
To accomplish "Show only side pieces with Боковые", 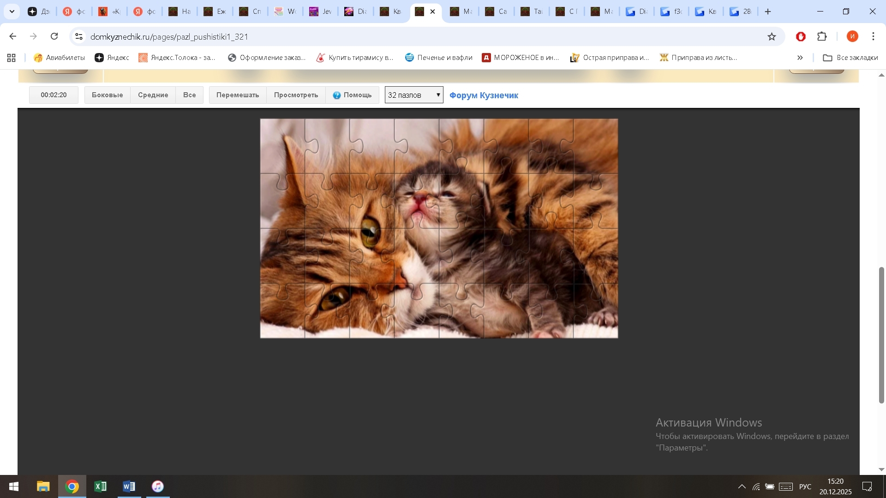I will (107, 95).
